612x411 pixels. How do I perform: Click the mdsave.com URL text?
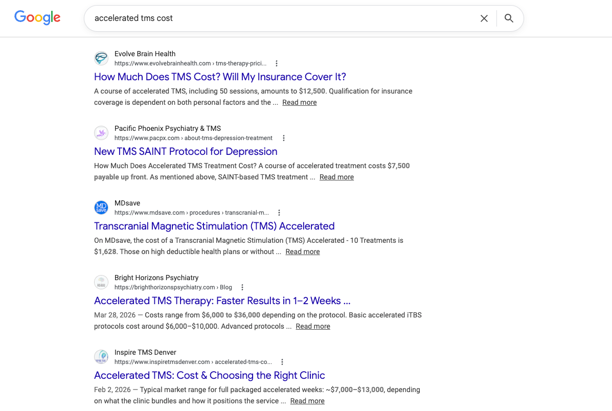click(192, 212)
